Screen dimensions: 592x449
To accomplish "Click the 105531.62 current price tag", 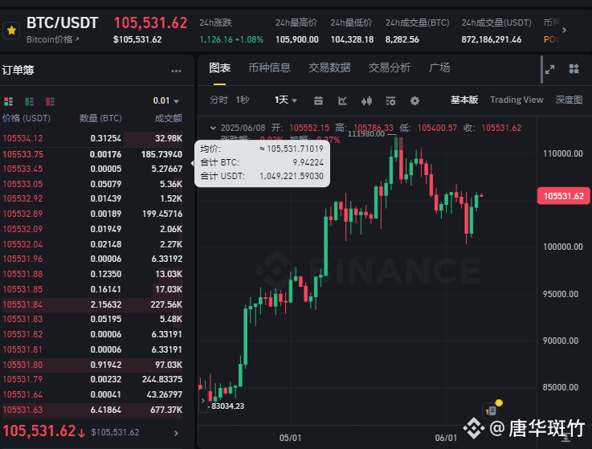I will [563, 196].
